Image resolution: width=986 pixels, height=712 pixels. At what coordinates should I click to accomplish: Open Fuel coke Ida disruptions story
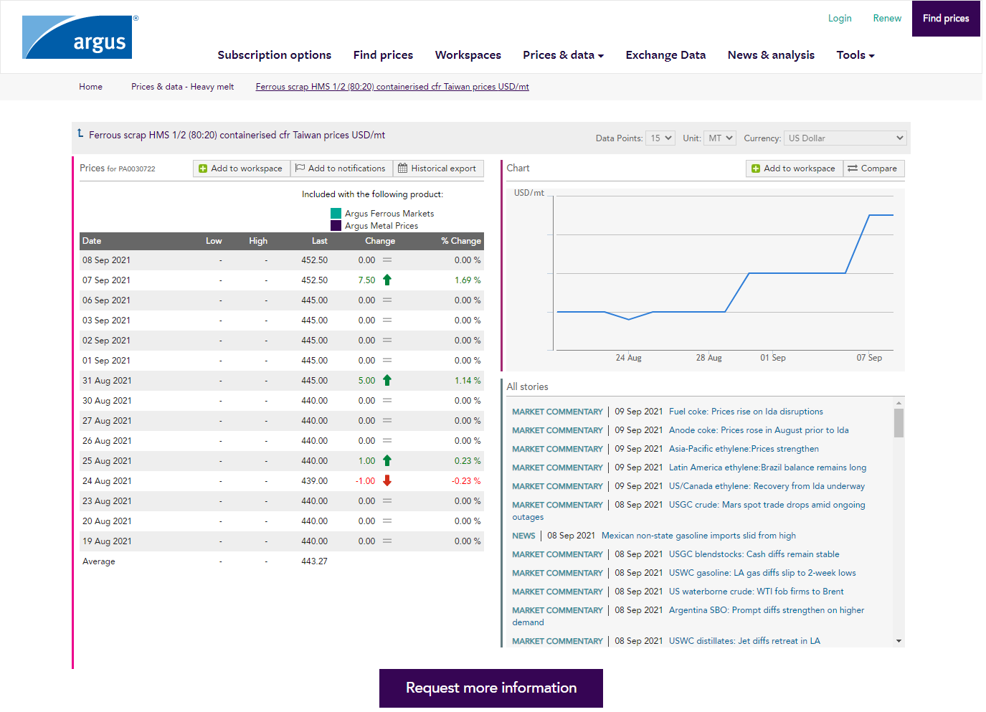[745, 412]
